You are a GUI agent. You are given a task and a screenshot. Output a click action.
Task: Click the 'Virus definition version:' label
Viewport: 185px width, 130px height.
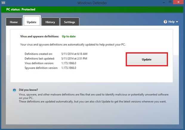39,63
